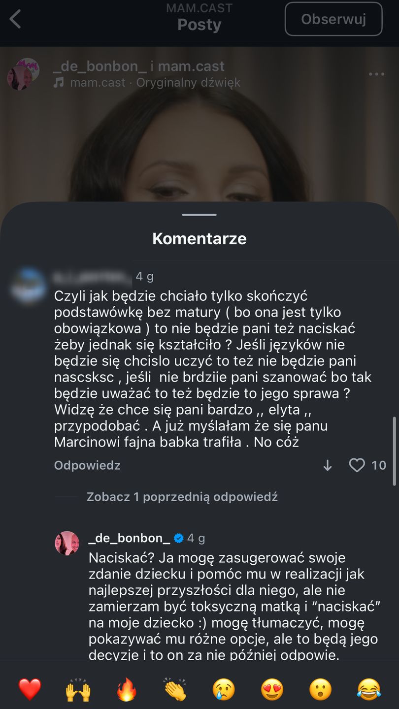399x709 pixels.
Task: React with the crying face emoji
Action: 223,689
